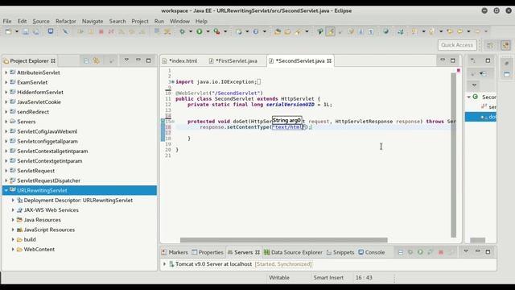Click the red error marker in overview ruler
This screenshot has height=290, width=515.
(x=458, y=70)
